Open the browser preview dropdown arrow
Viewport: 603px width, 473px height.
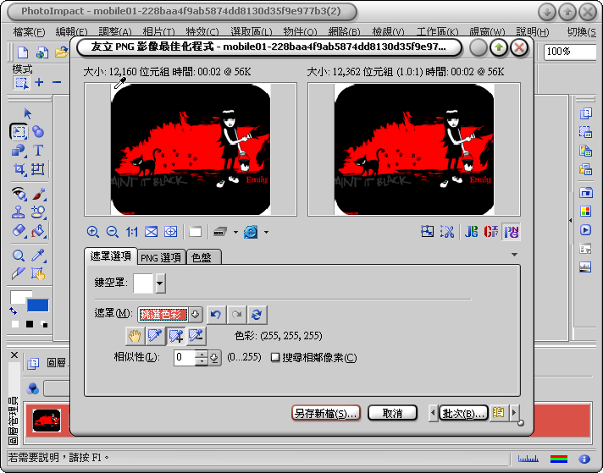tap(266, 232)
